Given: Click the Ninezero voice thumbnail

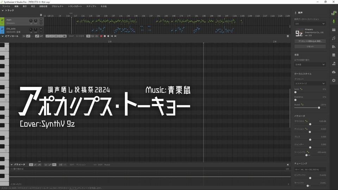Looking at the screenshot, I should coord(299,32).
